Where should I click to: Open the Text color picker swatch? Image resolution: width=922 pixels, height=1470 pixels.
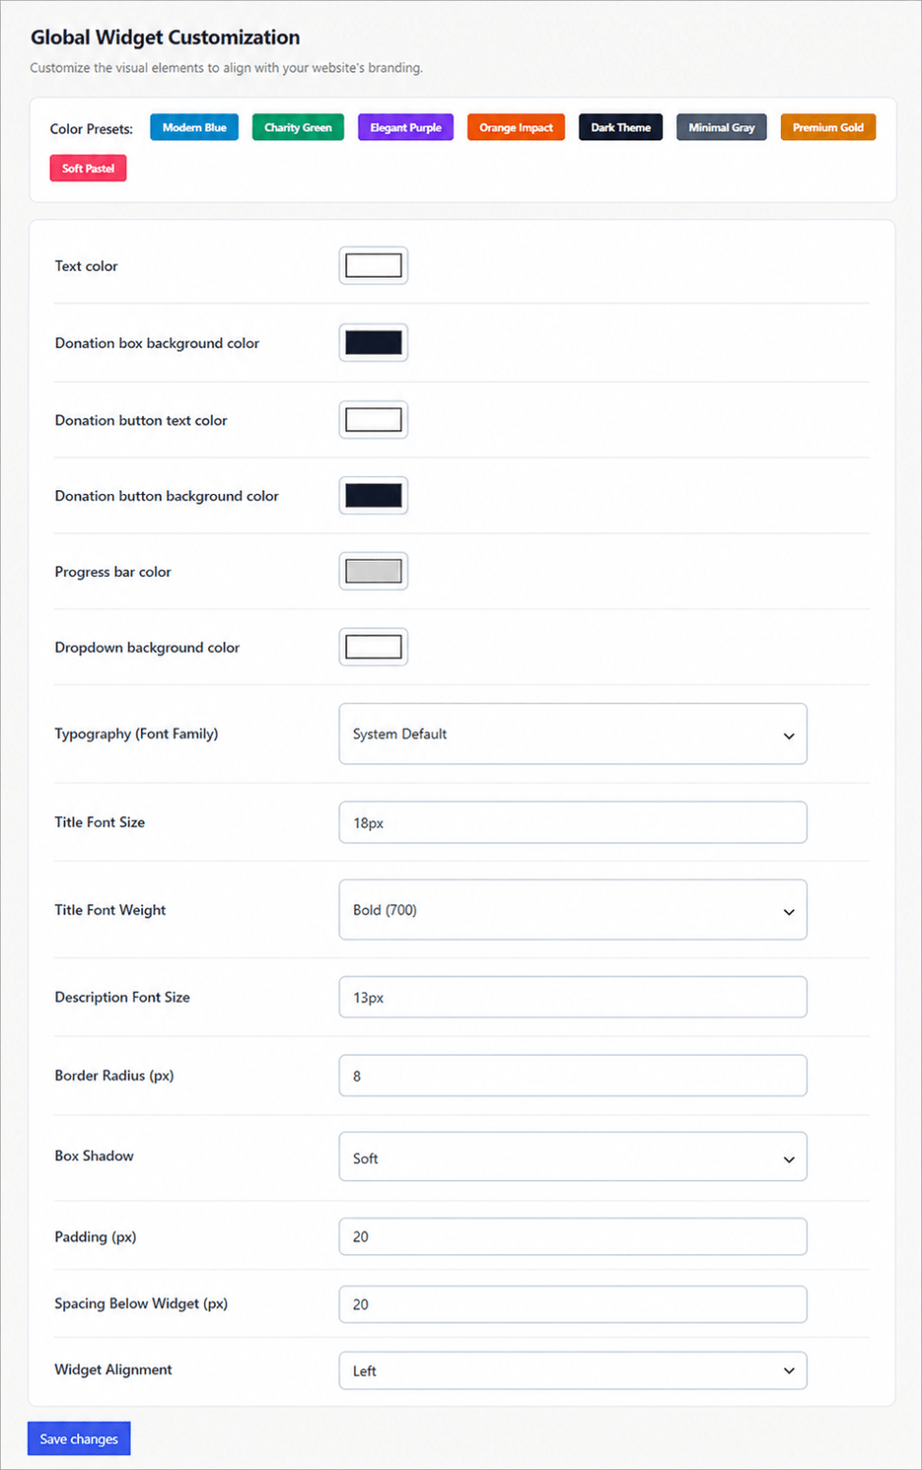click(x=374, y=265)
